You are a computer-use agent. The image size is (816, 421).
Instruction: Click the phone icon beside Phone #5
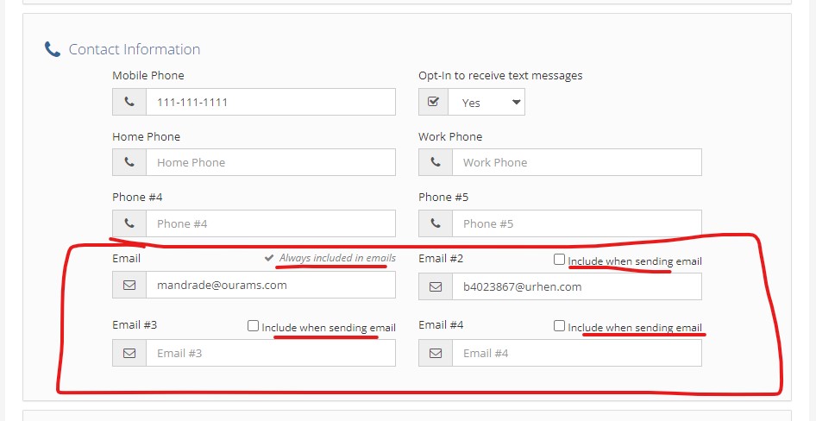(x=436, y=223)
